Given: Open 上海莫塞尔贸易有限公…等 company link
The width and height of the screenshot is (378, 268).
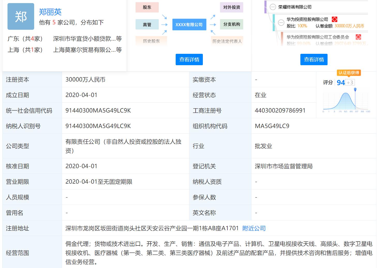Looking at the screenshot, I should (x=87, y=50).
